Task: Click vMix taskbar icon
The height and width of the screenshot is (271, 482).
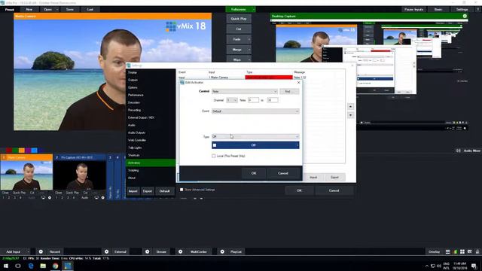Action: pyautogui.click(x=68, y=266)
